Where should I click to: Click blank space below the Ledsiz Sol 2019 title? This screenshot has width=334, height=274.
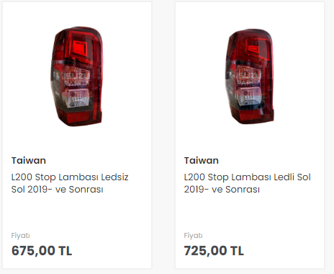pyautogui.click(x=77, y=213)
